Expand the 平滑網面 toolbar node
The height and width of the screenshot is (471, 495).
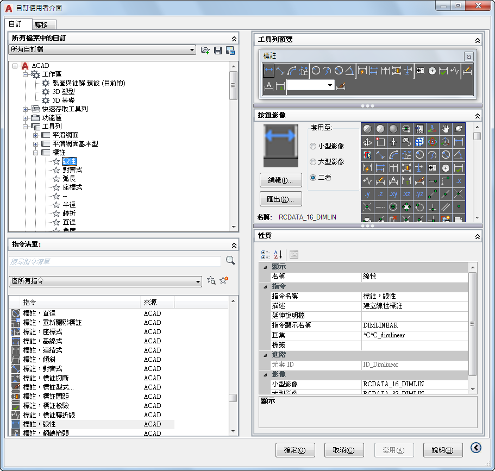[35, 135]
